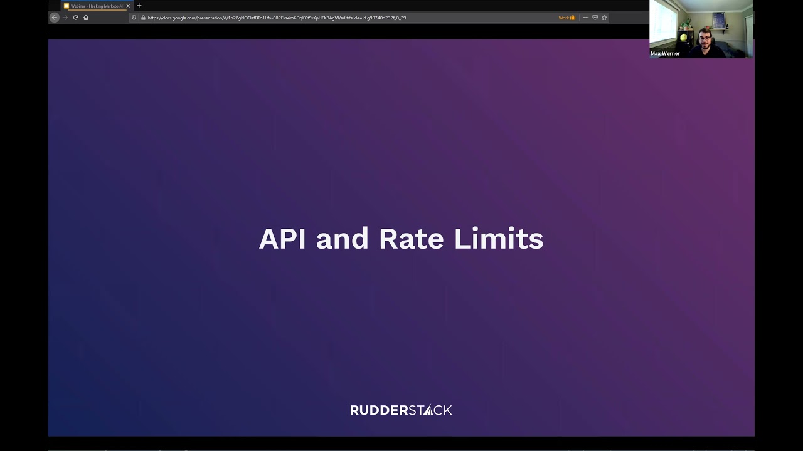Click the Work container label in address bar
The width and height of the screenshot is (803, 451).
pos(566,18)
